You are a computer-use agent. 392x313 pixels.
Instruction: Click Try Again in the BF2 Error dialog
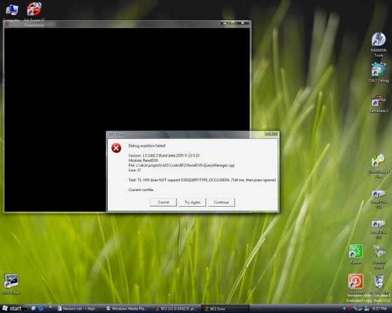click(x=192, y=202)
